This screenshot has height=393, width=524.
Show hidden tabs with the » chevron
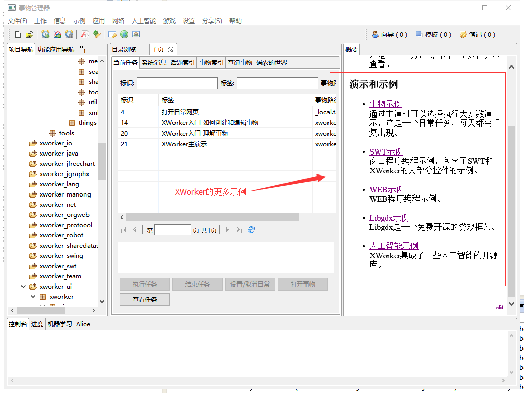coord(82,49)
